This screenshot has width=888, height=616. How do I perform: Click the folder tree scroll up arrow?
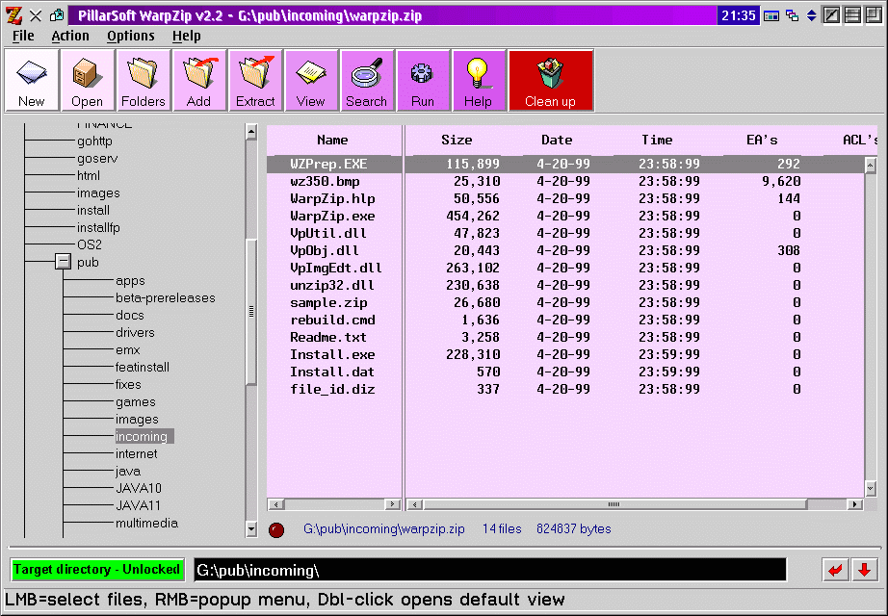[x=251, y=132]
